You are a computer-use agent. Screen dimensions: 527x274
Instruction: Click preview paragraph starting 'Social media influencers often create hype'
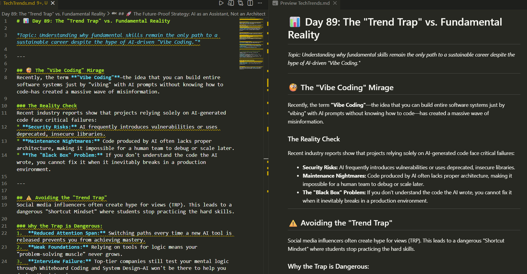(396, 245)
